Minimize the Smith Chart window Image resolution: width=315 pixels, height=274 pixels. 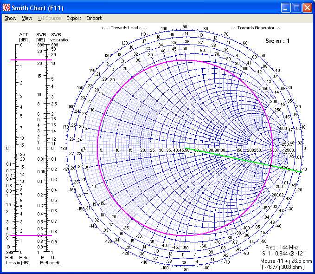tap(287, 8)
